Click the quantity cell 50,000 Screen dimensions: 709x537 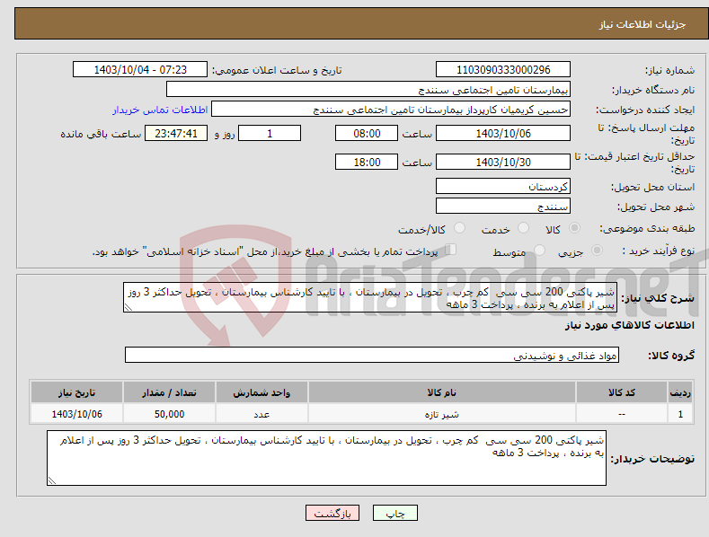[x=169, y=414]
